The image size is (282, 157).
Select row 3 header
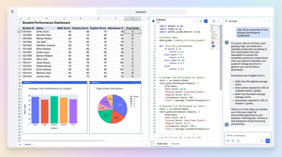click(x=19, y=32)
